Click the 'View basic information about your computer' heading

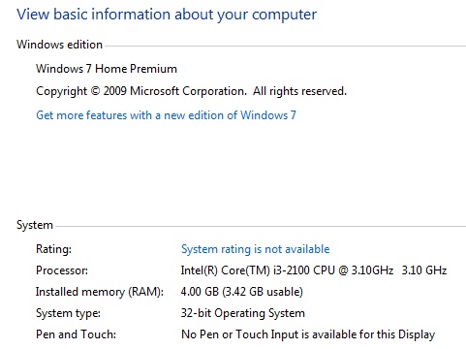[167, 15]
